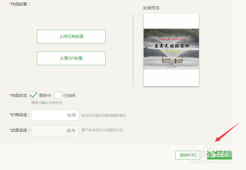246x170 pixels.
Task: Check the 已完结 completed checkbox
Action: coord(58,95)
